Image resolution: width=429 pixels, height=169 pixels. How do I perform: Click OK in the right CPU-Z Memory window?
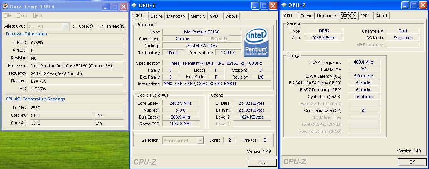(x=412, y=162)
